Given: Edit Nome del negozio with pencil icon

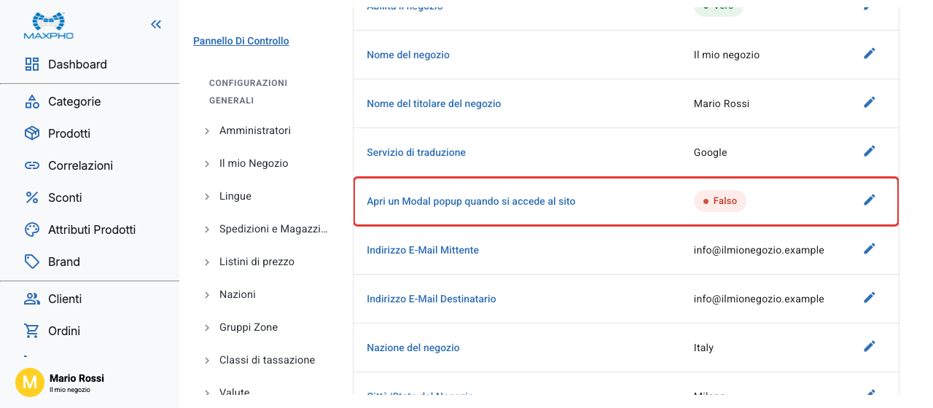Looking at the screenshot, I should tap(869, 53).
